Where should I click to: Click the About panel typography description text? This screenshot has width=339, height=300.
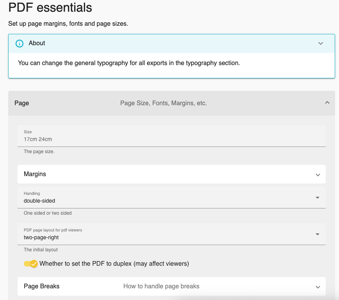(129, 63)
